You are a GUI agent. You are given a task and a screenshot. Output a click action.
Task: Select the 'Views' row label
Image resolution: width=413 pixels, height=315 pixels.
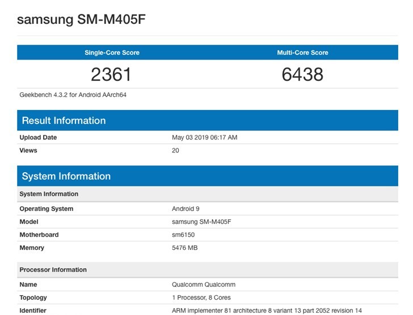(28, 150)
